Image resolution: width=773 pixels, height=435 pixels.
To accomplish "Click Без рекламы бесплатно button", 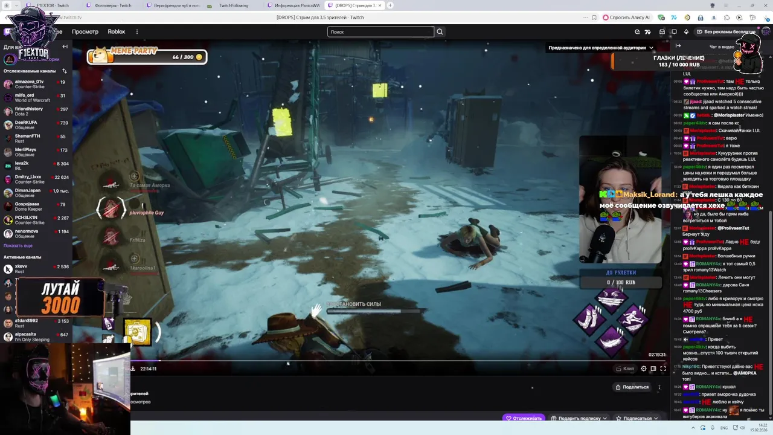I will (x=726, y=31).
